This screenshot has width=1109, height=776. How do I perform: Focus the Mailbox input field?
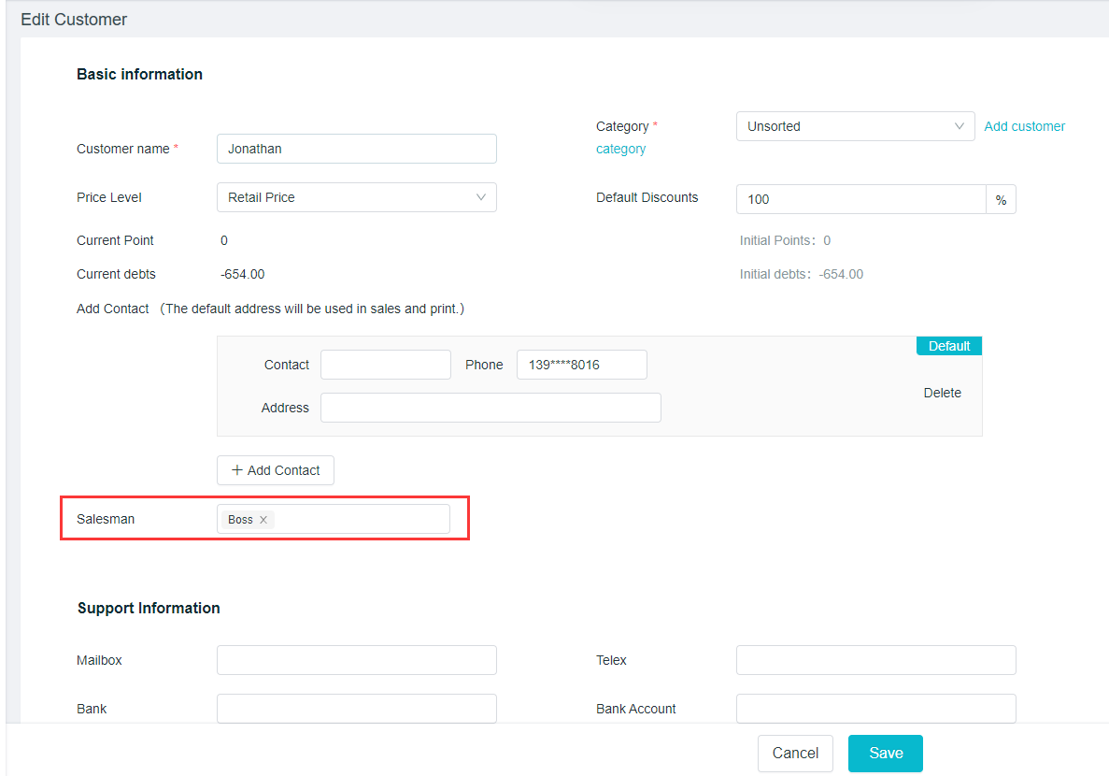[356, 660]
